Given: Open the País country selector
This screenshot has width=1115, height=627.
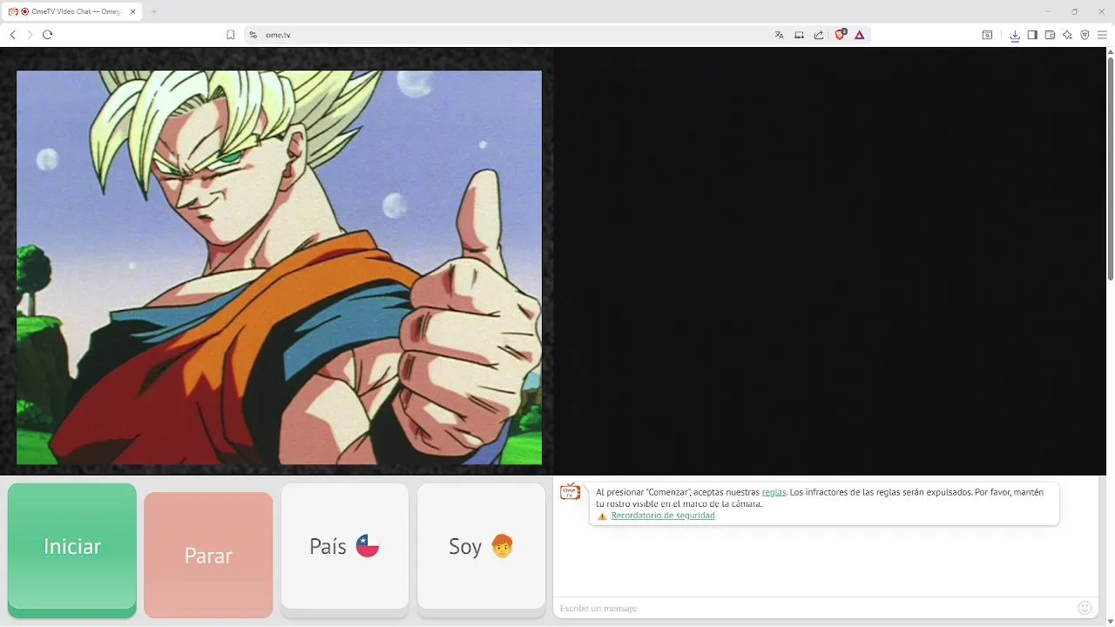Looking at the screenshot, I should pyautogui.click(x=345, y=547).
